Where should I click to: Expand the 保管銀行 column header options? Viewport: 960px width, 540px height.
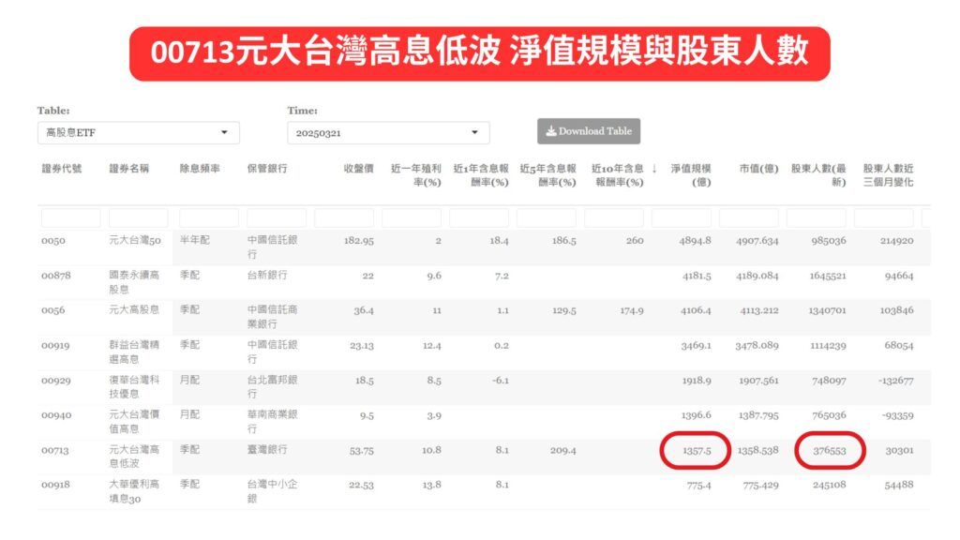(x=265, y=169)
